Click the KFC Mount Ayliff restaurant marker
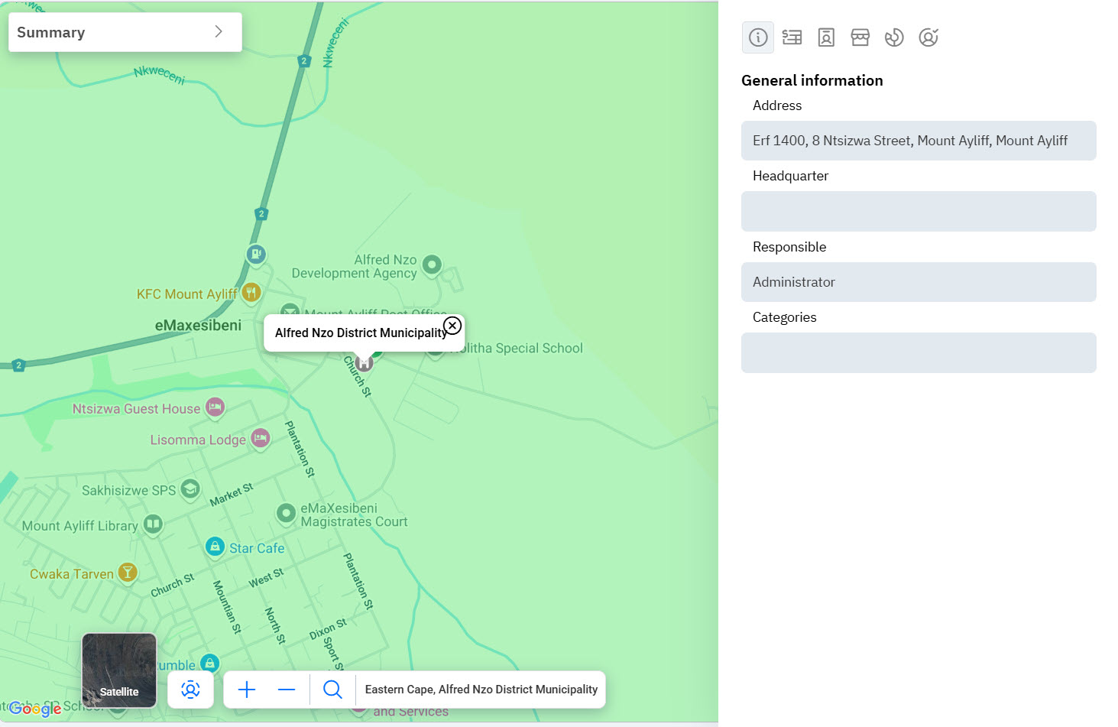This screenshot has height=727, width=1118. (x=252, y=292)
